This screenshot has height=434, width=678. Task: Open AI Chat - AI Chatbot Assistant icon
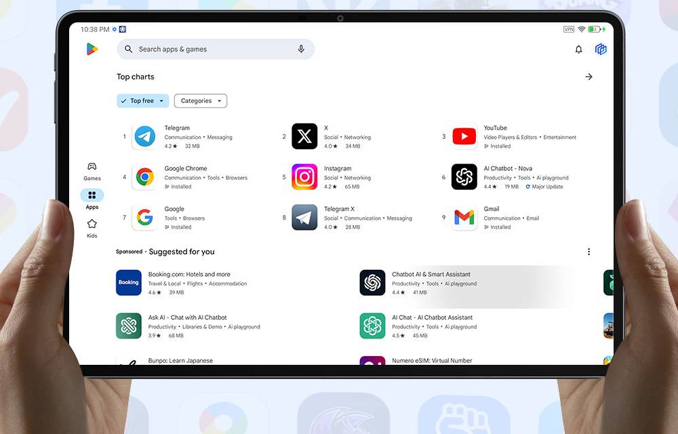coord(372,326)
